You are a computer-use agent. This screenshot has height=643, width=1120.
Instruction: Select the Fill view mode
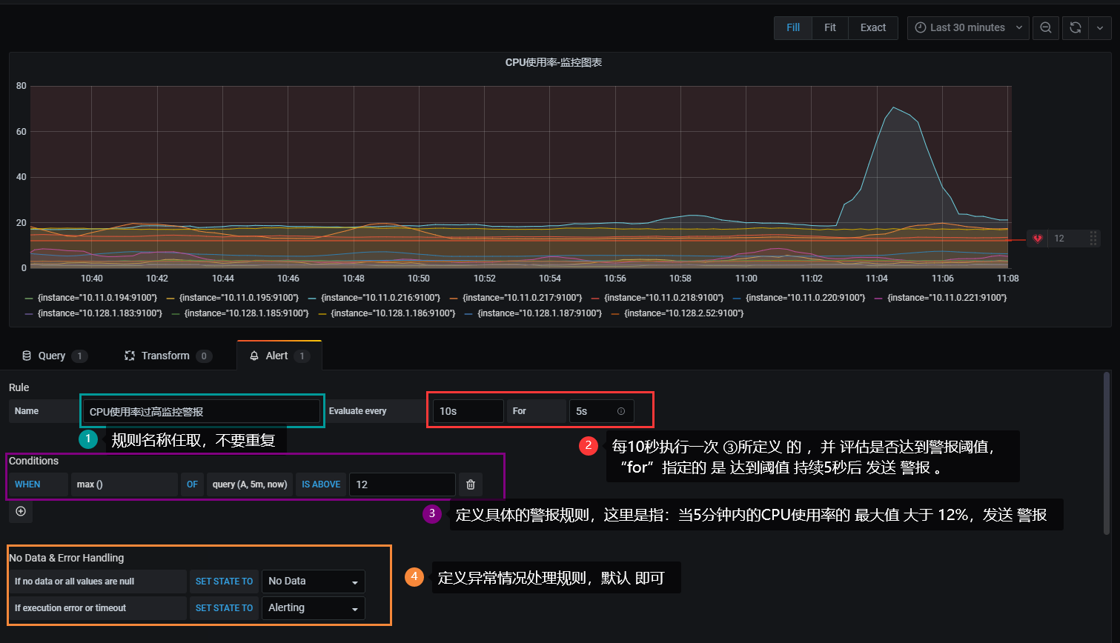click(793, 27)
